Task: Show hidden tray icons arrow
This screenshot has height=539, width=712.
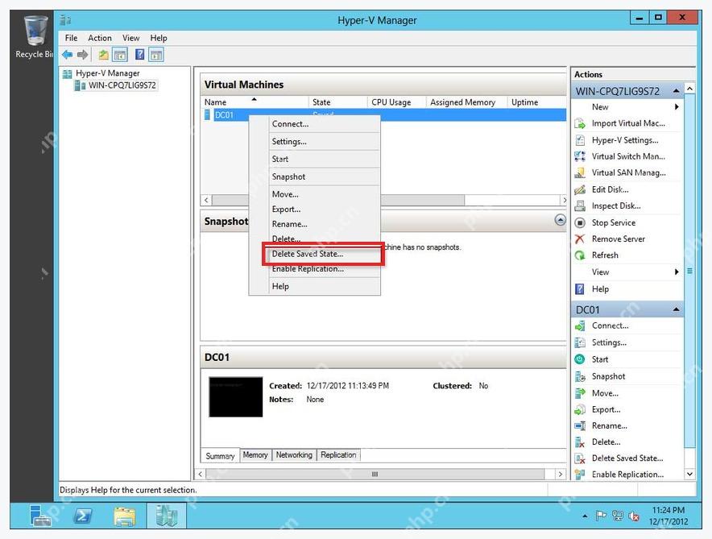Action: coord(585,516)
